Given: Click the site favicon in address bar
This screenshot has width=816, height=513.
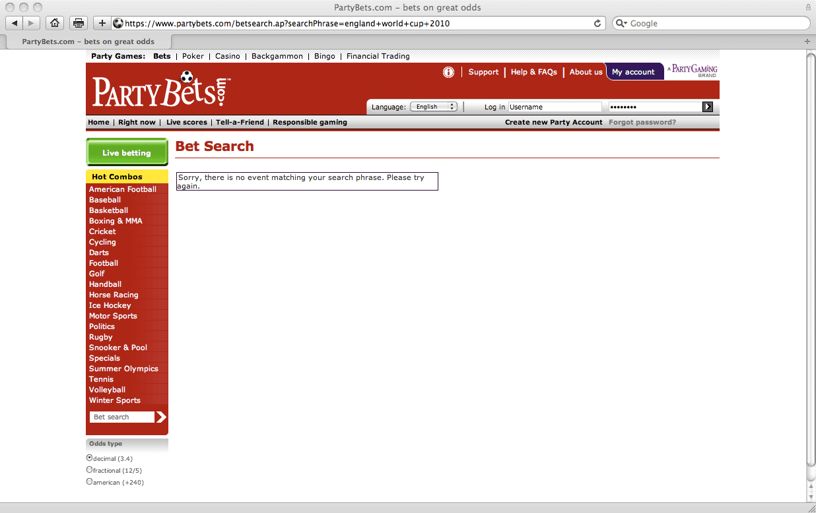Looking at the screenshot, I should click(x=118, y=23).
